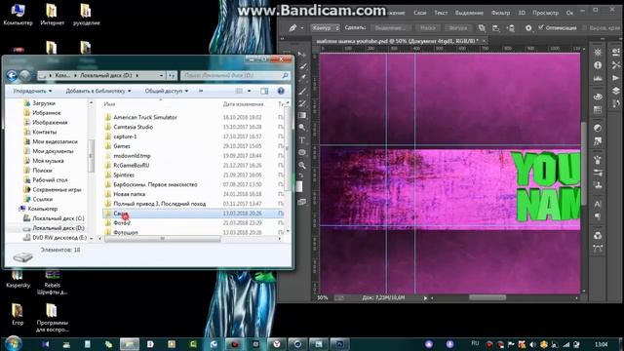Screen dimensions: 624x351
Task: Open the Фильтр menu in Photoshop
Action: pos(500,13)
